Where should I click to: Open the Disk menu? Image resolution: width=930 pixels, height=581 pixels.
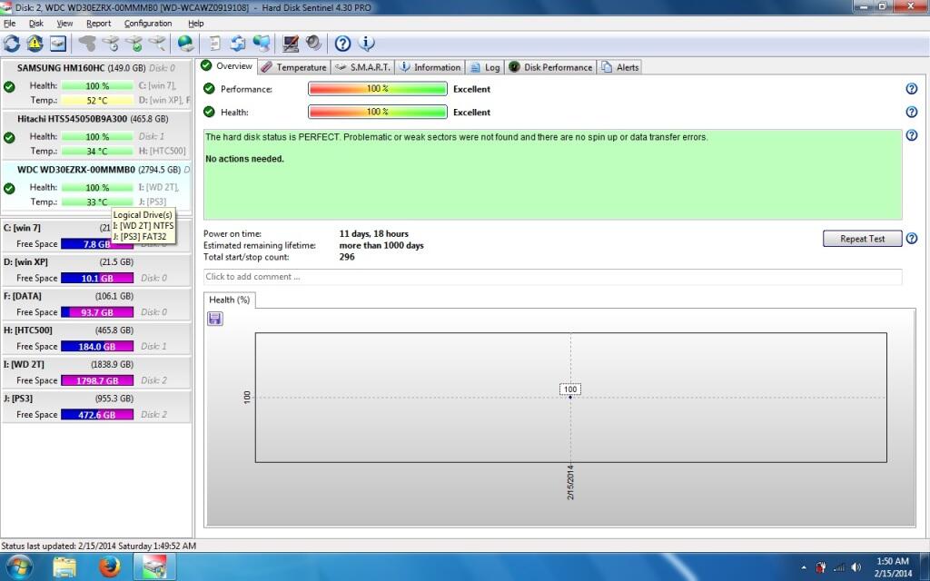coord(36,23)
